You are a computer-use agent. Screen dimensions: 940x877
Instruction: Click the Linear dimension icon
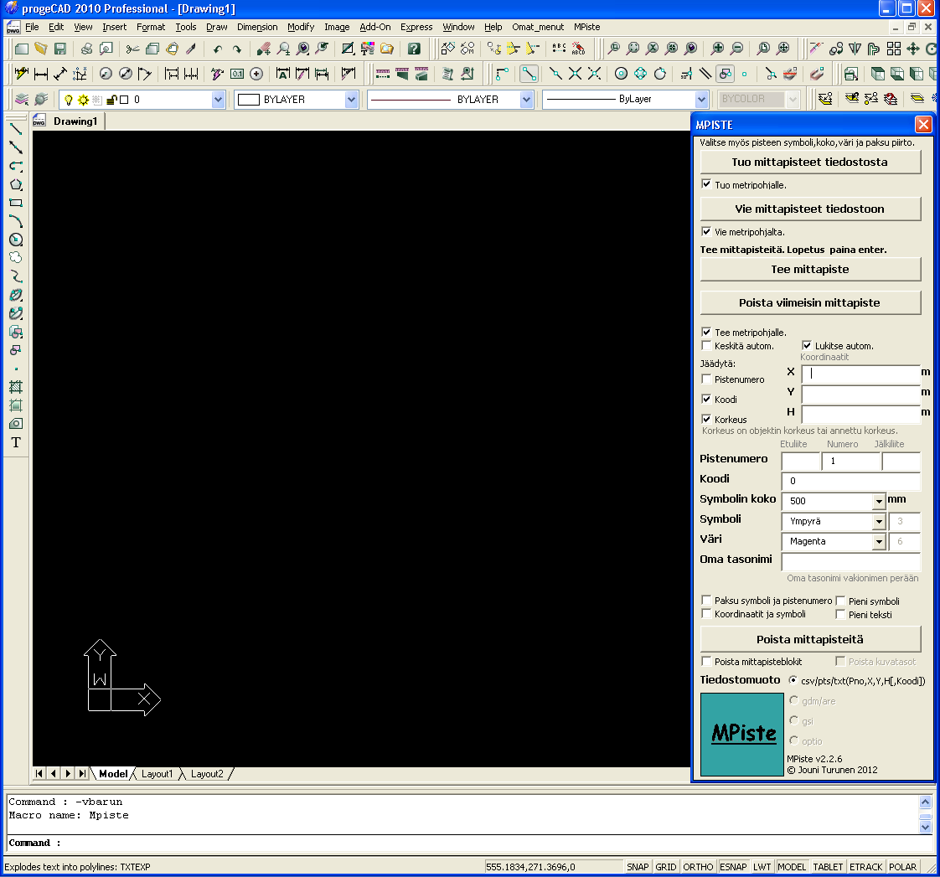click(x=41, y=74)
